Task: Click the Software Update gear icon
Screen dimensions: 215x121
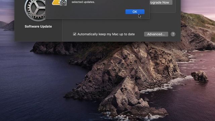Action: point(35,10)
